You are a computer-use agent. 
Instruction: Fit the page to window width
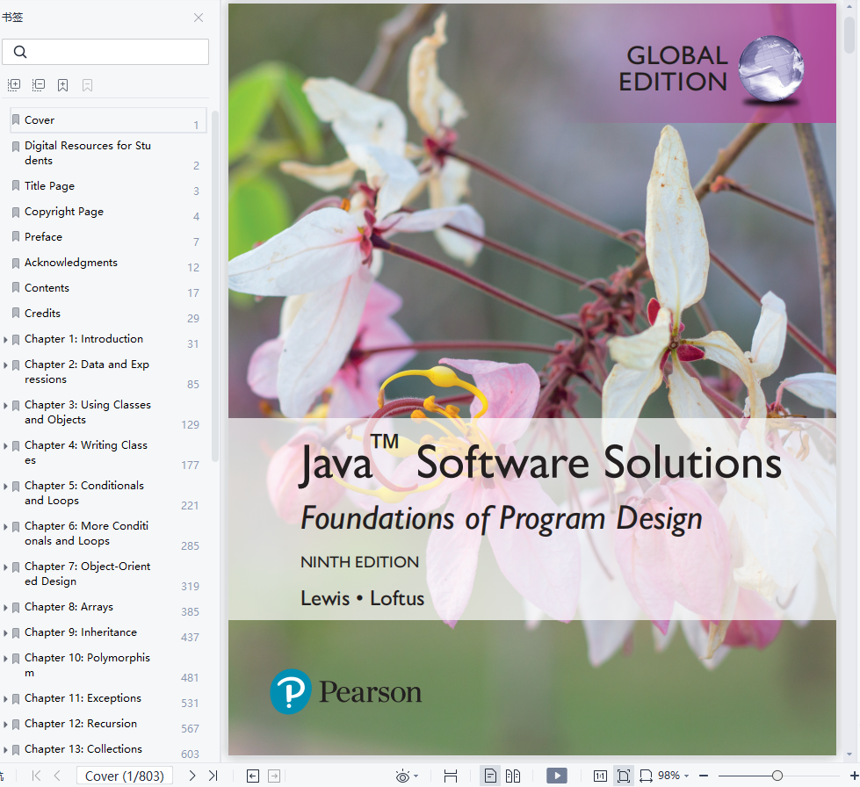(x=451, y=776)
